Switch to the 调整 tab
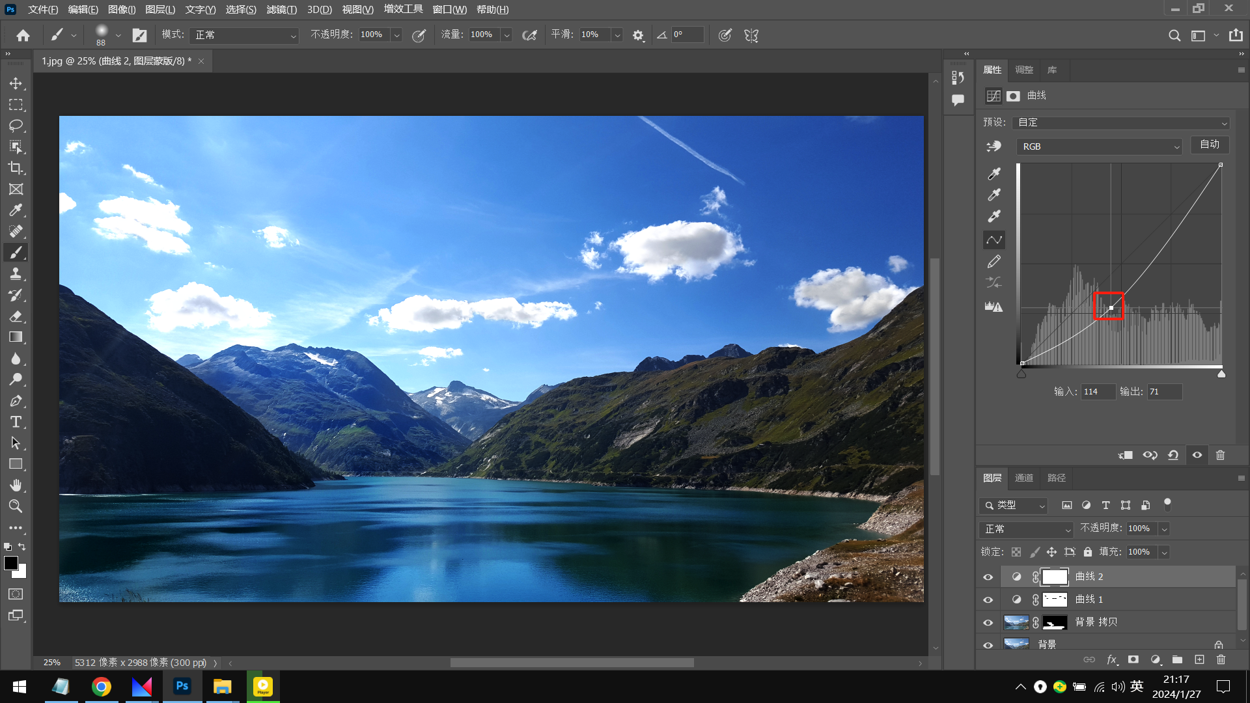 (1023, 70)
